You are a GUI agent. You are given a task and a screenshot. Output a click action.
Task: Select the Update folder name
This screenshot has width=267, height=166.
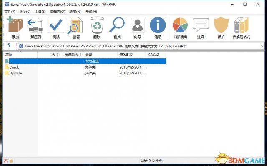(15, 73)
